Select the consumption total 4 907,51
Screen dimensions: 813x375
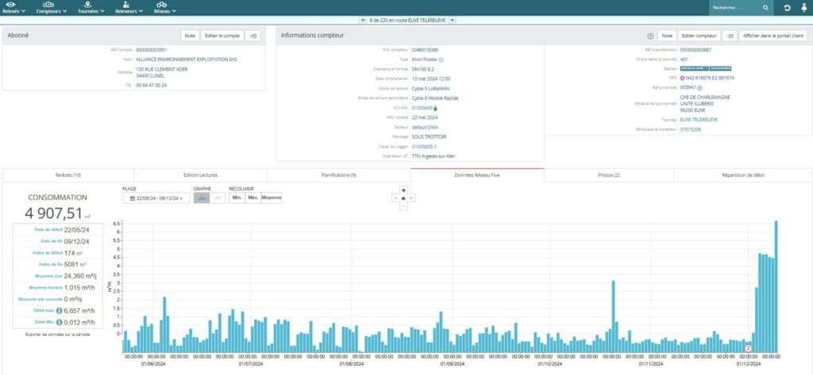coord(53,213)
